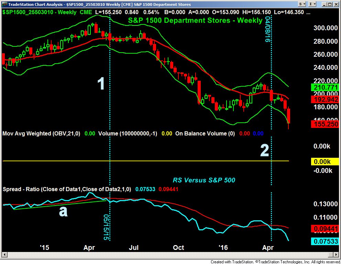Viewport: 341px width, 264px height.
Task: Click the cyan 0.07533 value in Spread status line
Action: pos(145,189)
